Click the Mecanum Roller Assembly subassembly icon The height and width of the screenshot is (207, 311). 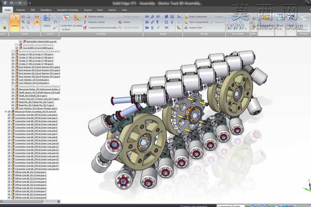pyautogui.click(x=13, y=112)
